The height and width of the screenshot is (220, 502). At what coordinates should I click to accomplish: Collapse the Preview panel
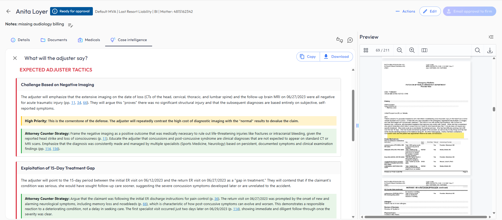[x=491, y=37]
